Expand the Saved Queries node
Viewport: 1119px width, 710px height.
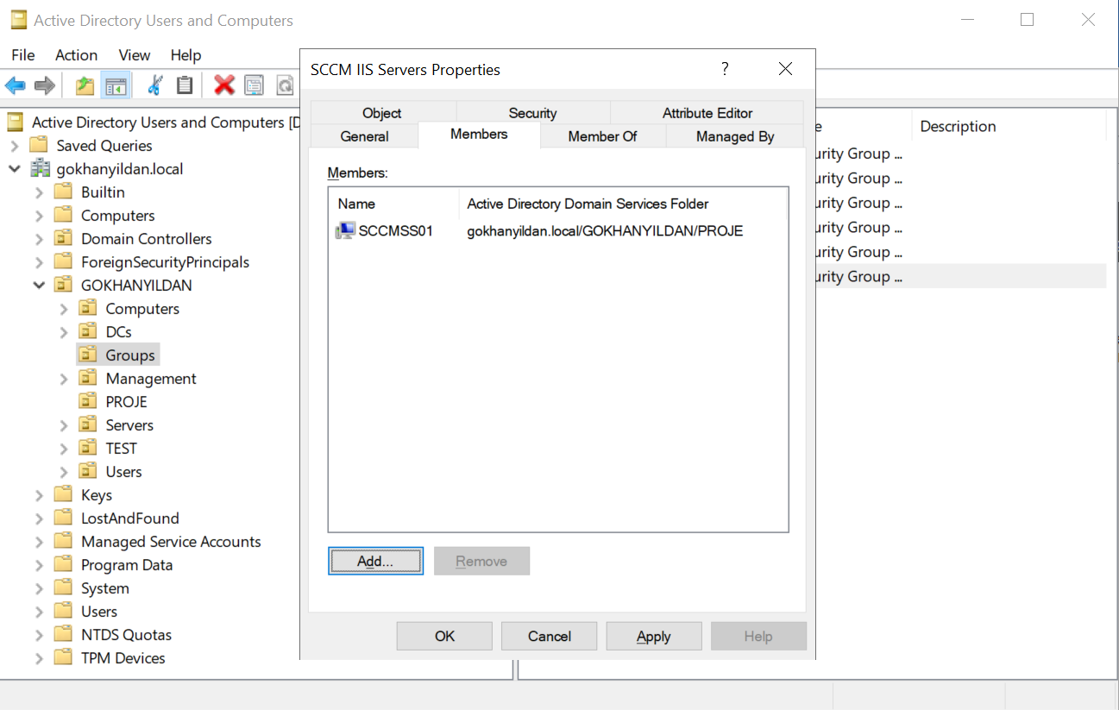pyautogui.click(x=15, y=146)
